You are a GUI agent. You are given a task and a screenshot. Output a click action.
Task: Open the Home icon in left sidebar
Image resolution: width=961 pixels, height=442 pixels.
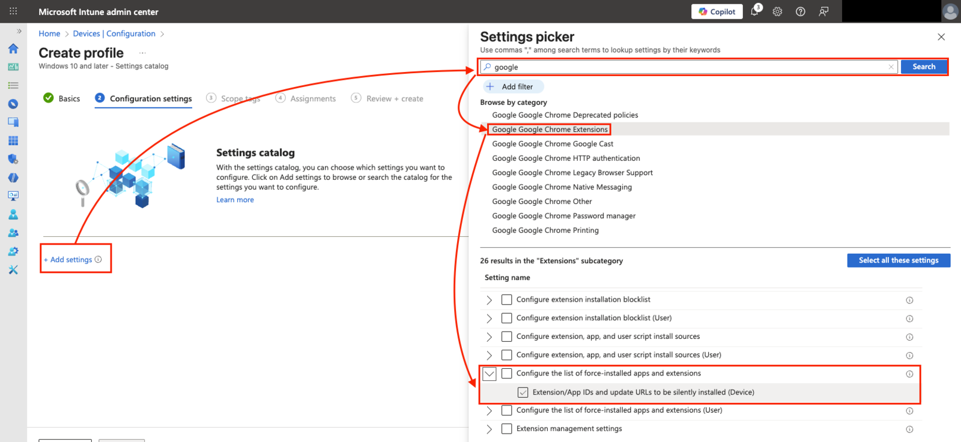point(13,49)
